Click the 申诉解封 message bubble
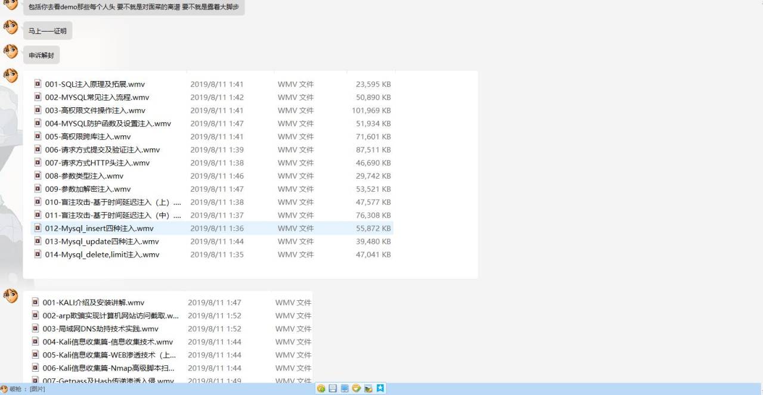Screen dimensions: 763x395 coord(41,55)
